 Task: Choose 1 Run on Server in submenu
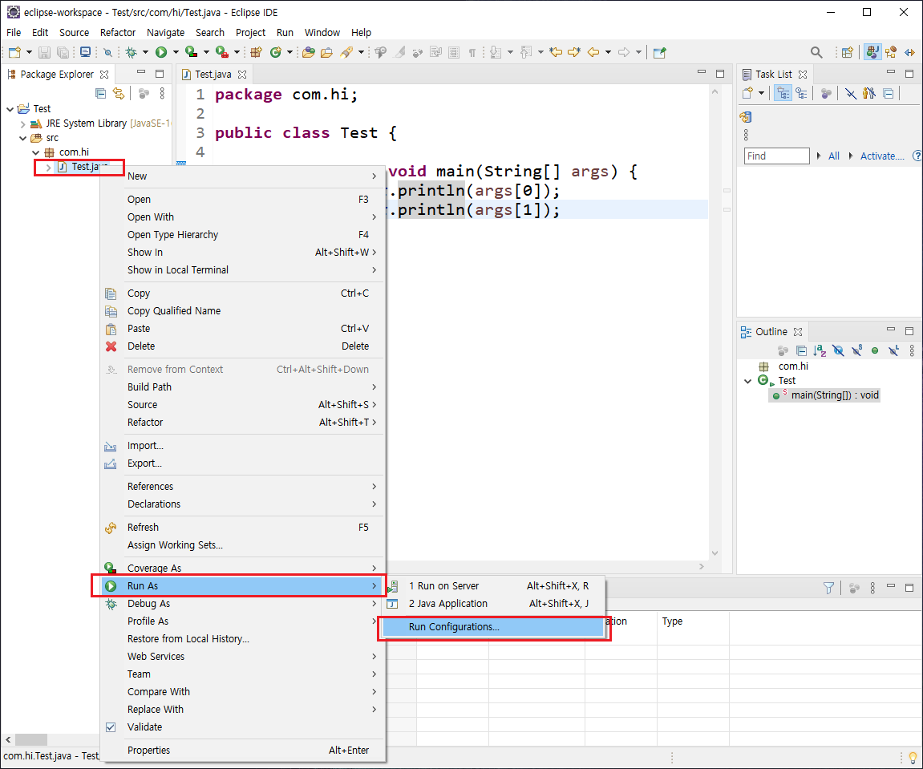493,586
